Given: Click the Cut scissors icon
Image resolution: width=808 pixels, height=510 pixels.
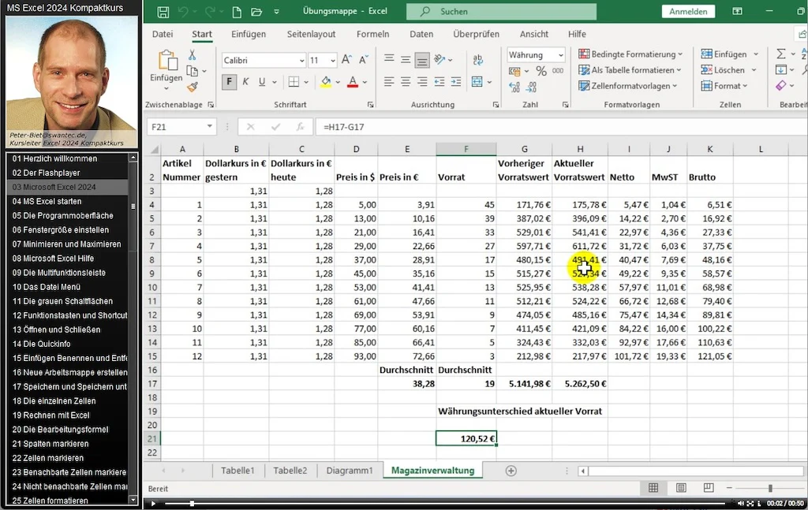Looking at the screenshot, I should coord(192,54).
